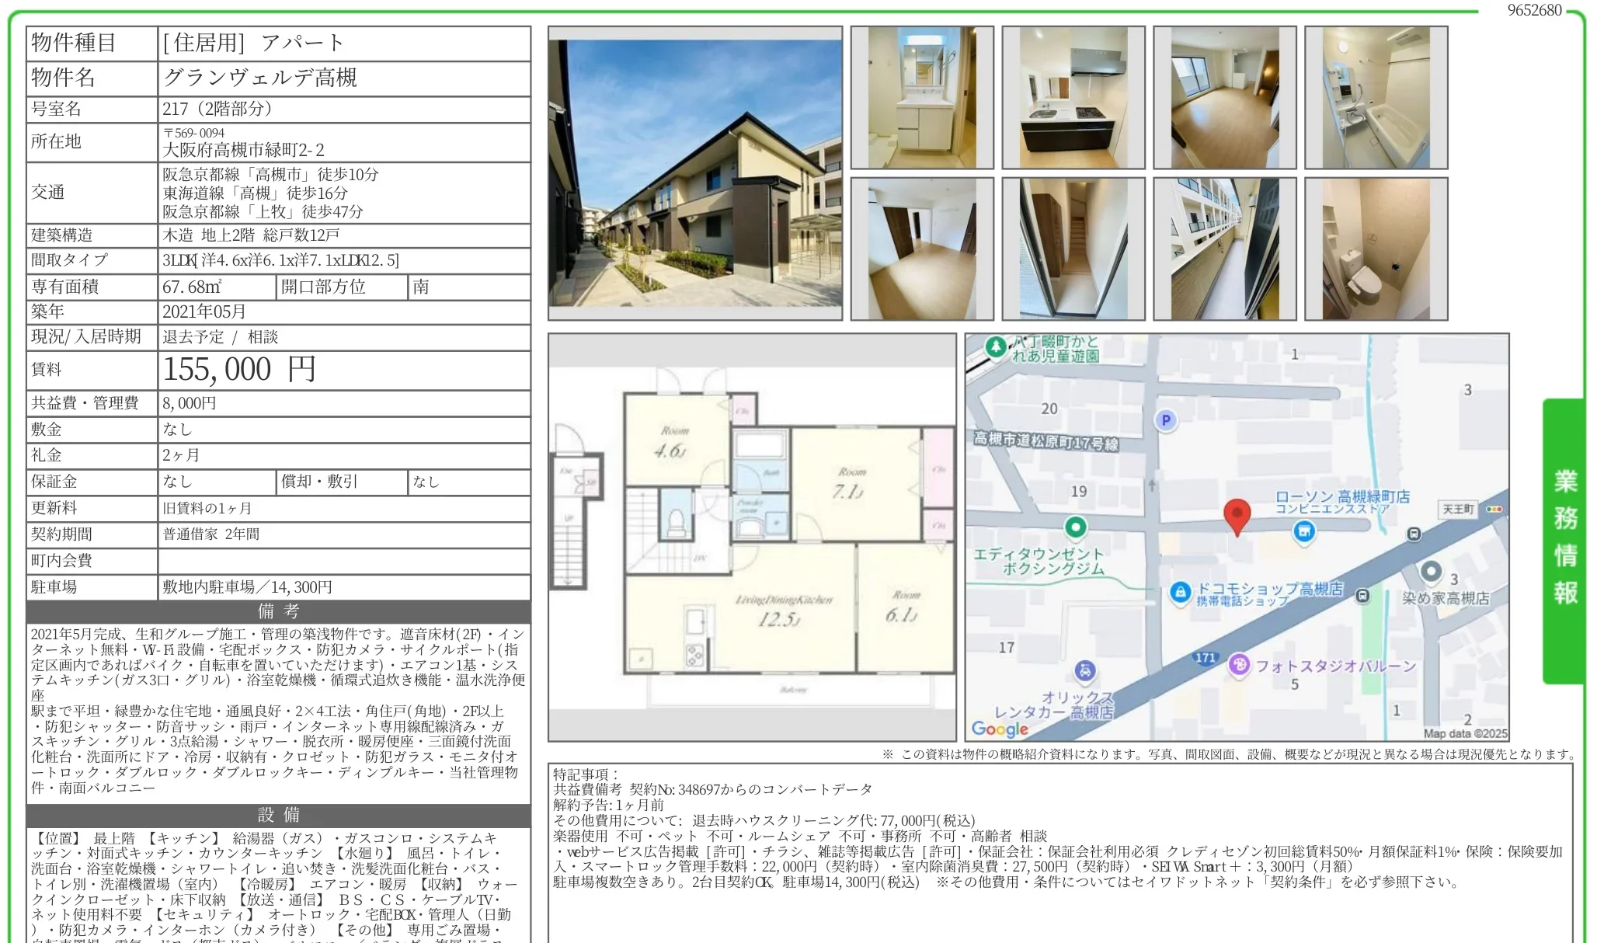Click the build date 2021年05月
Screen dimensions: 1597x943
[x=204, y=311]
